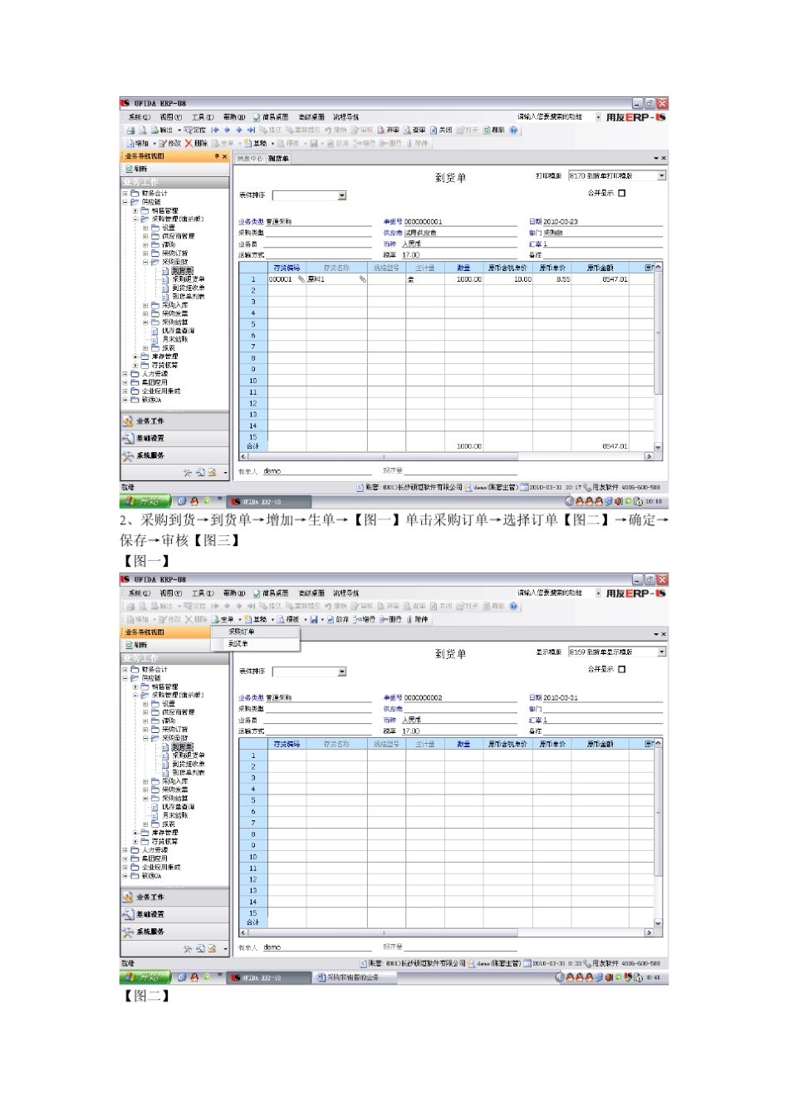Expand 财务会计 tree node in order 0000000001 window
This screenshot has height=1117, width=789.
pos(125,194)
